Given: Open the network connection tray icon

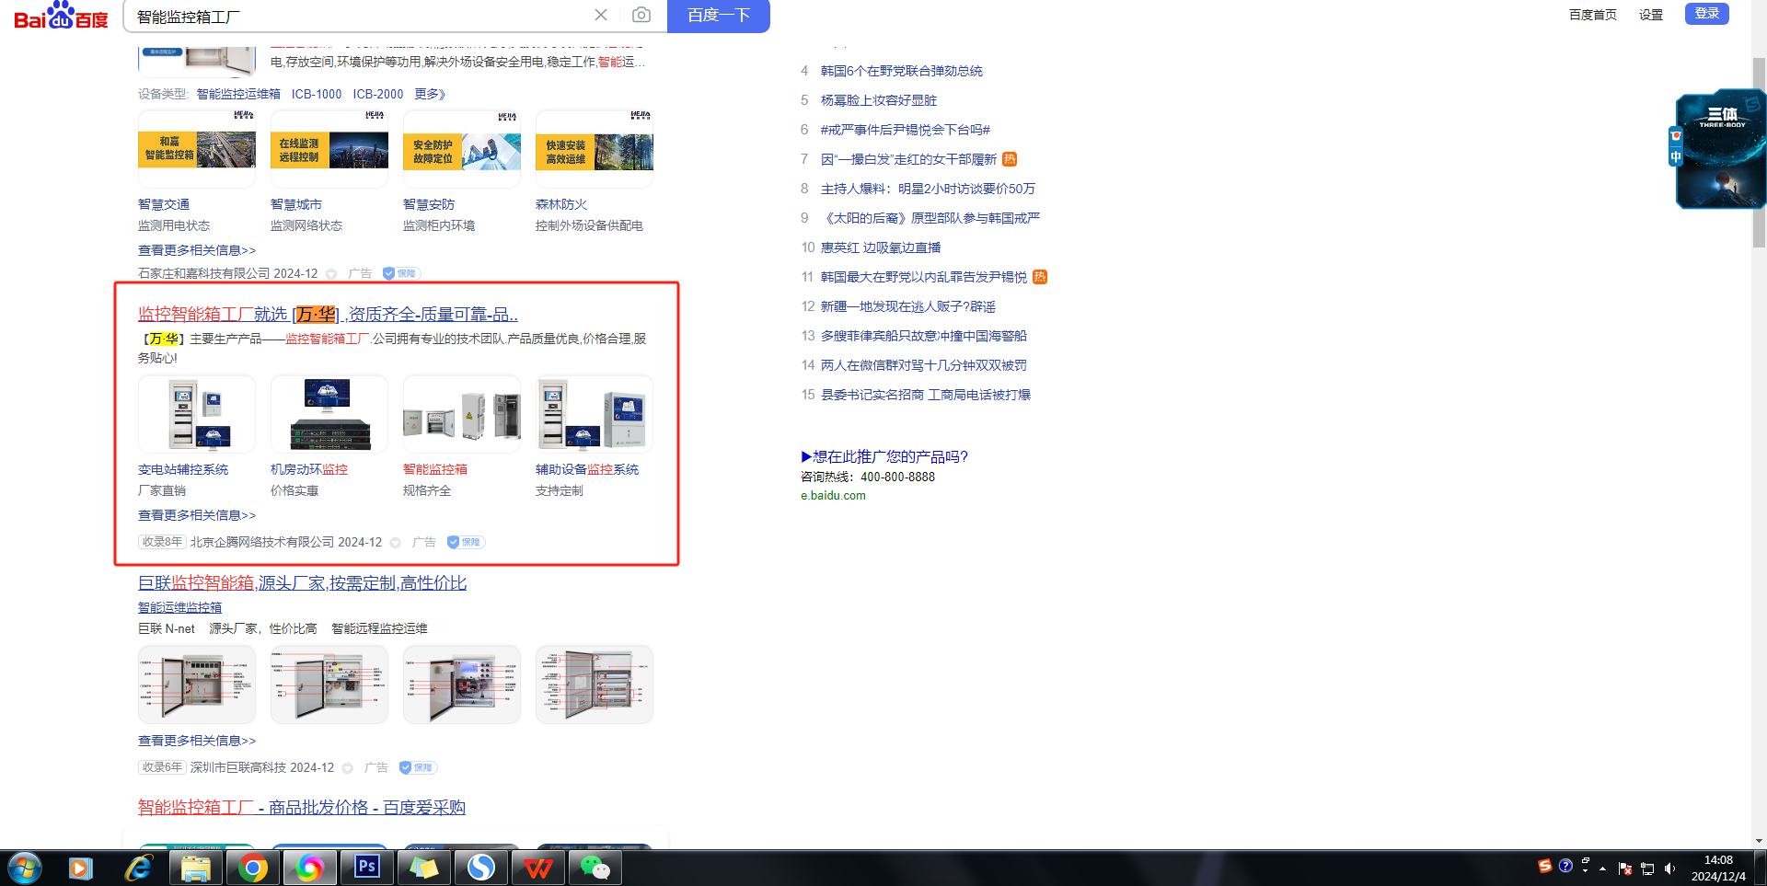Looking at the screenshot, I should point(1647,869).
